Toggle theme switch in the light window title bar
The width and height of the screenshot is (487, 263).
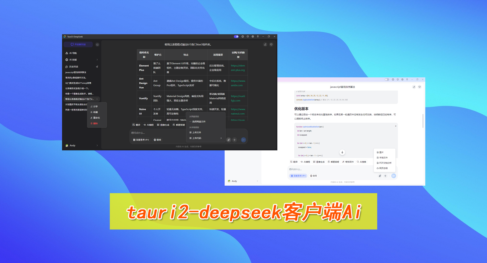[x=387, y=79]
